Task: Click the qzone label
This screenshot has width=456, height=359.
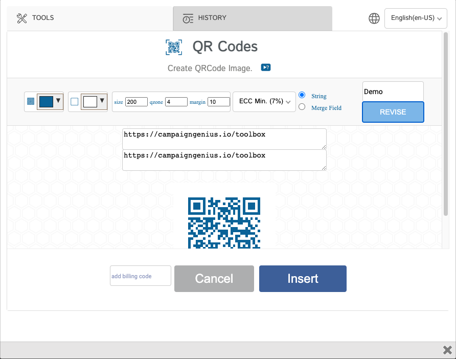Action: click(156, 102)
